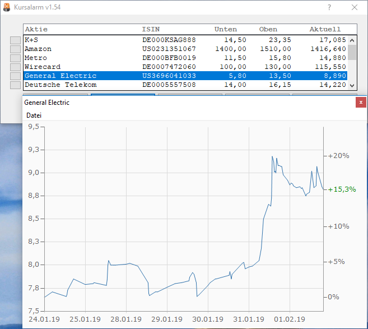
Task: Click the Unten column header
Action: click(226, 29)
